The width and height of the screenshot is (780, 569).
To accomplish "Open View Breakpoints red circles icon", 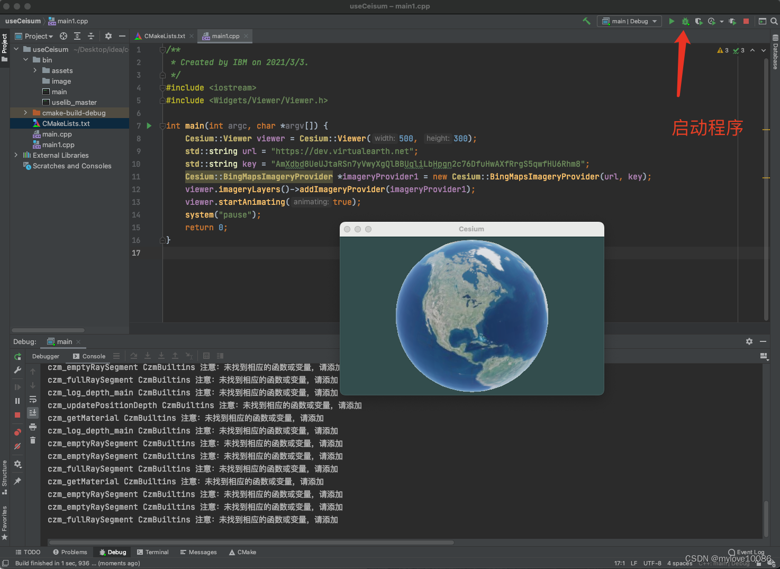I will point(17,432).
